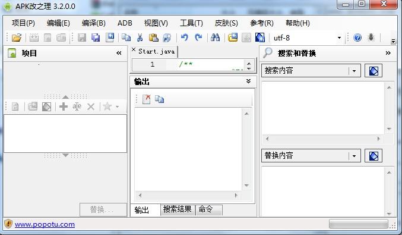The image size is (402, 235).
Task: Click the bug icon in toolbar
Action: pos(371,37)
